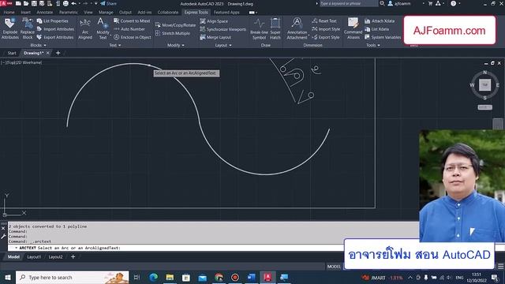Click the taskbar search box
This screenshot has width=505, height=284.
tap(72, 277)
